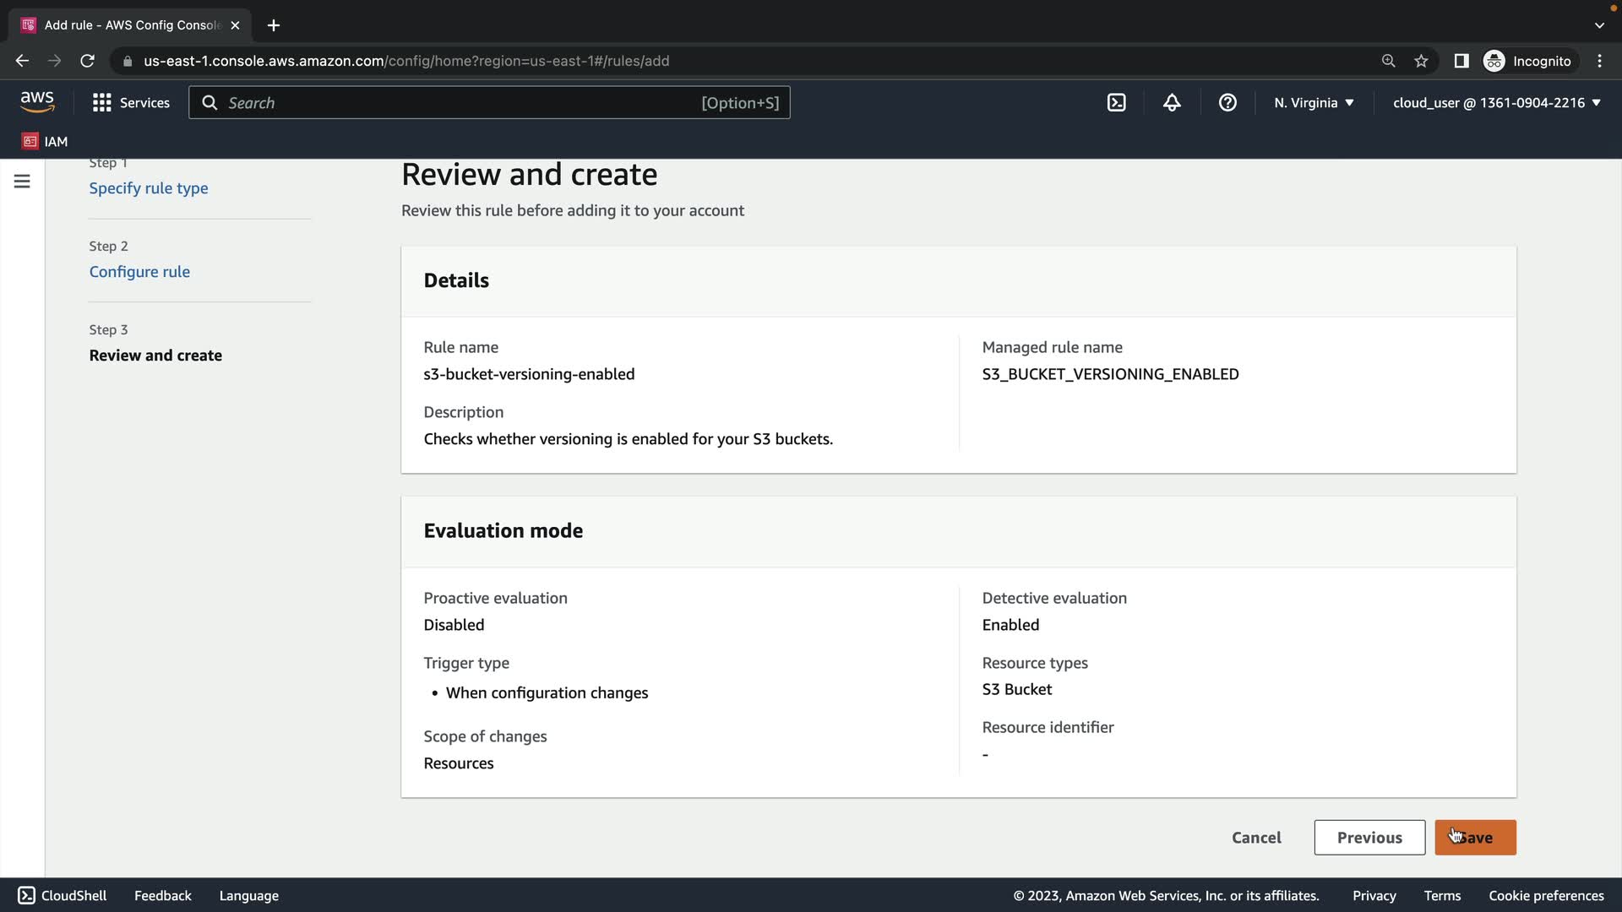1622x912 pixels.
Task: Expand the N. Virginia region dropdown
Action: pyautogui.click(x=1314, y=103)
